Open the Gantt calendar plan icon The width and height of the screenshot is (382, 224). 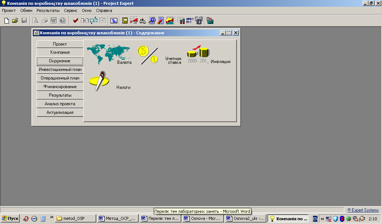click(114, 21)
